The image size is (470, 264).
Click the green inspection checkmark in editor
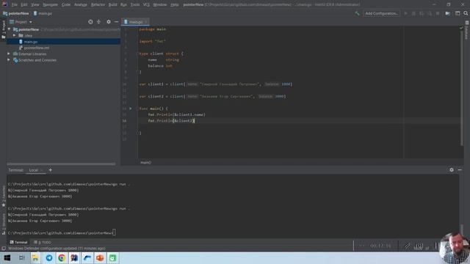[x=461, y=28]
